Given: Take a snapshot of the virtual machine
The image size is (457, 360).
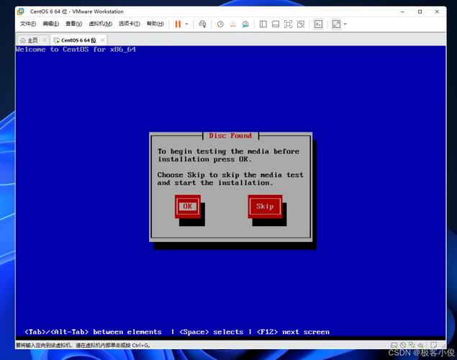Looking at the screenshot, I should (x=220, y=24).
